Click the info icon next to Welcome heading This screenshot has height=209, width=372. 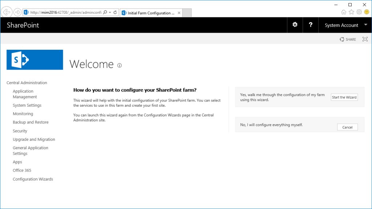coord(119,65)
